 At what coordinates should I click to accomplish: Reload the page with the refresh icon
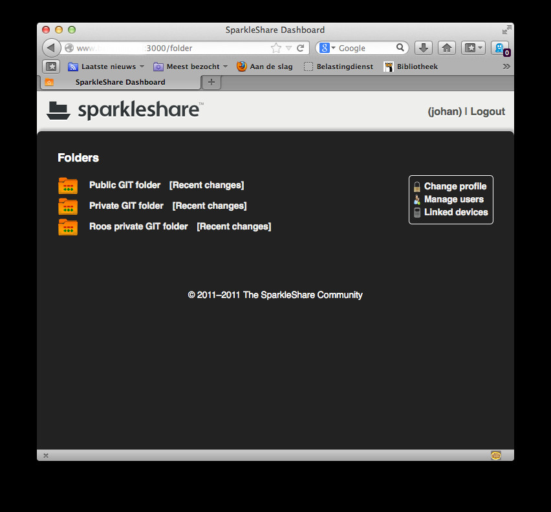click(300, 48)
